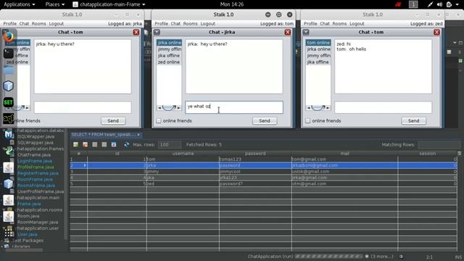Open the green SET toolkit dock icon

point(8,102)
